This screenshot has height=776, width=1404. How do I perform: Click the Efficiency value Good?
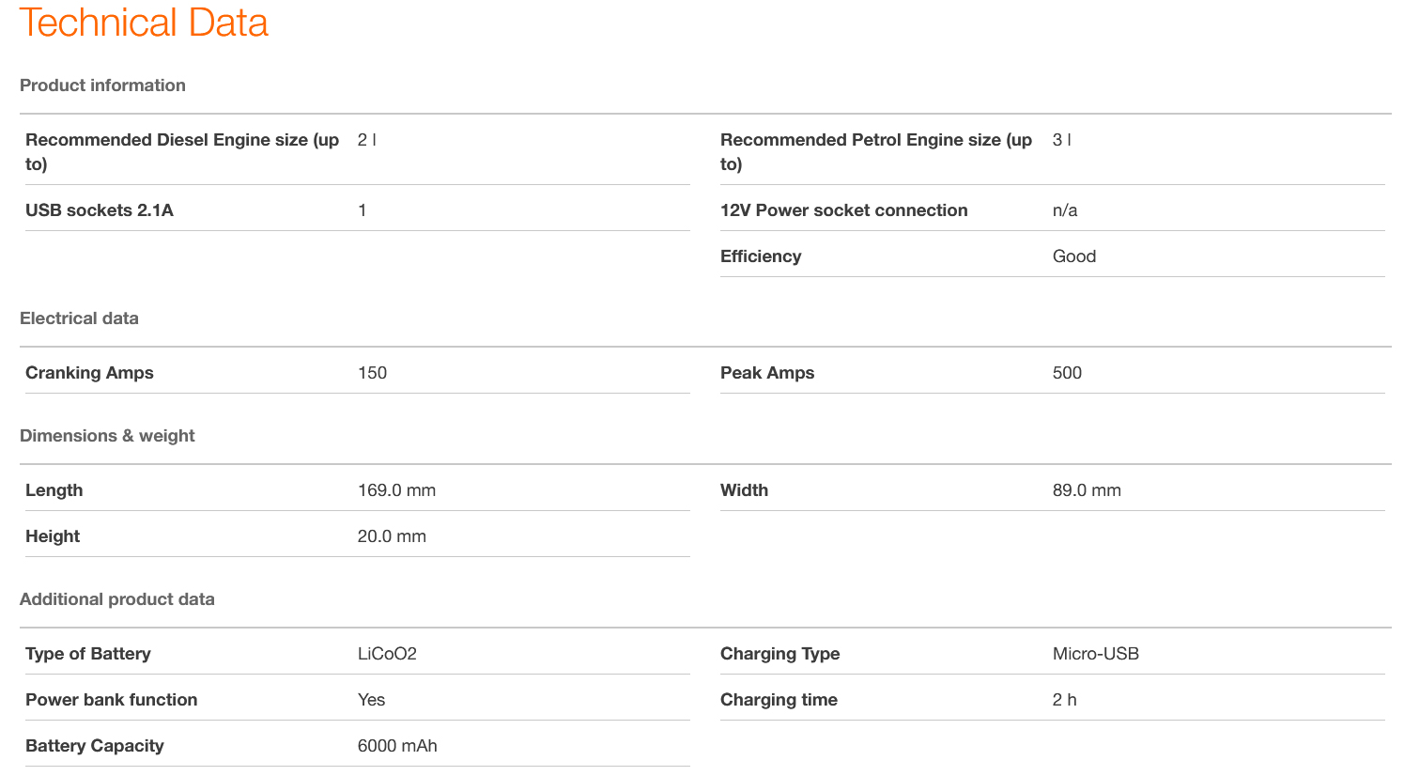[1073, 256]
